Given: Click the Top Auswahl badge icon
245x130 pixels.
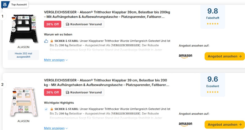Looking at the screenshot, I should [5, 4].
